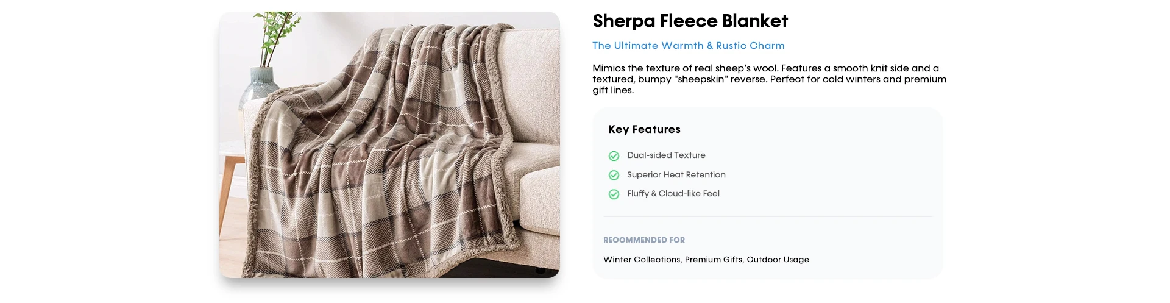Click the green checkmark beside Dual-sided Texture
Screen dimensions: 1170x303
click(614, 156)
